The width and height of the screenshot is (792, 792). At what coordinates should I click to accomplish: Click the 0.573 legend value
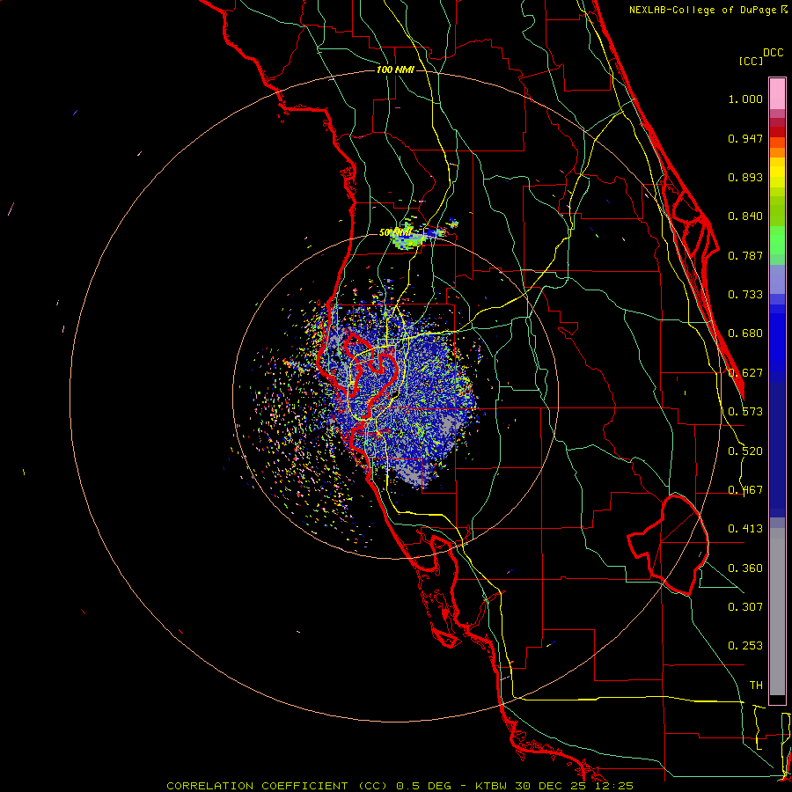point(745,412)
